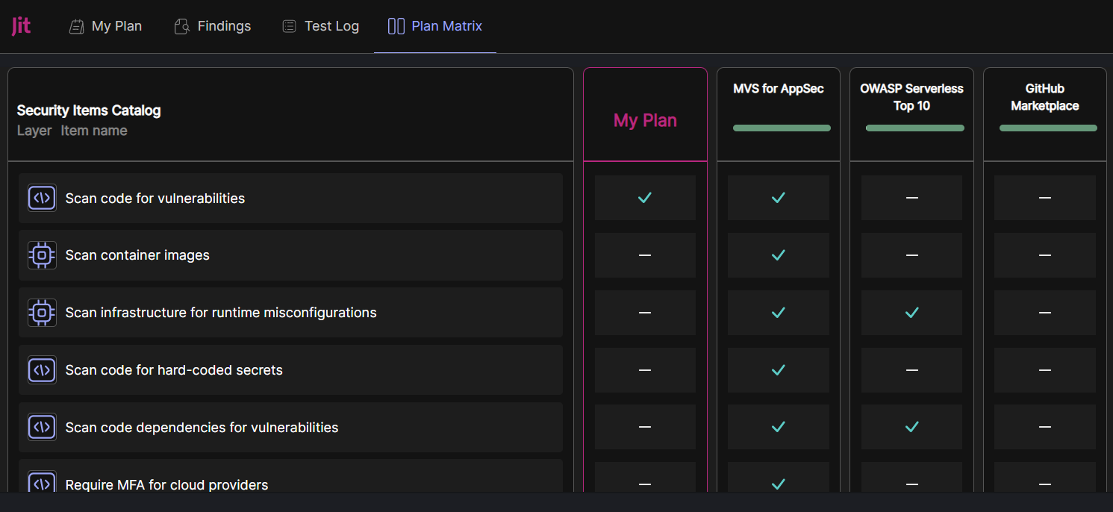Click the Jit logo
1113x512 pixels.
coord(21,26)
